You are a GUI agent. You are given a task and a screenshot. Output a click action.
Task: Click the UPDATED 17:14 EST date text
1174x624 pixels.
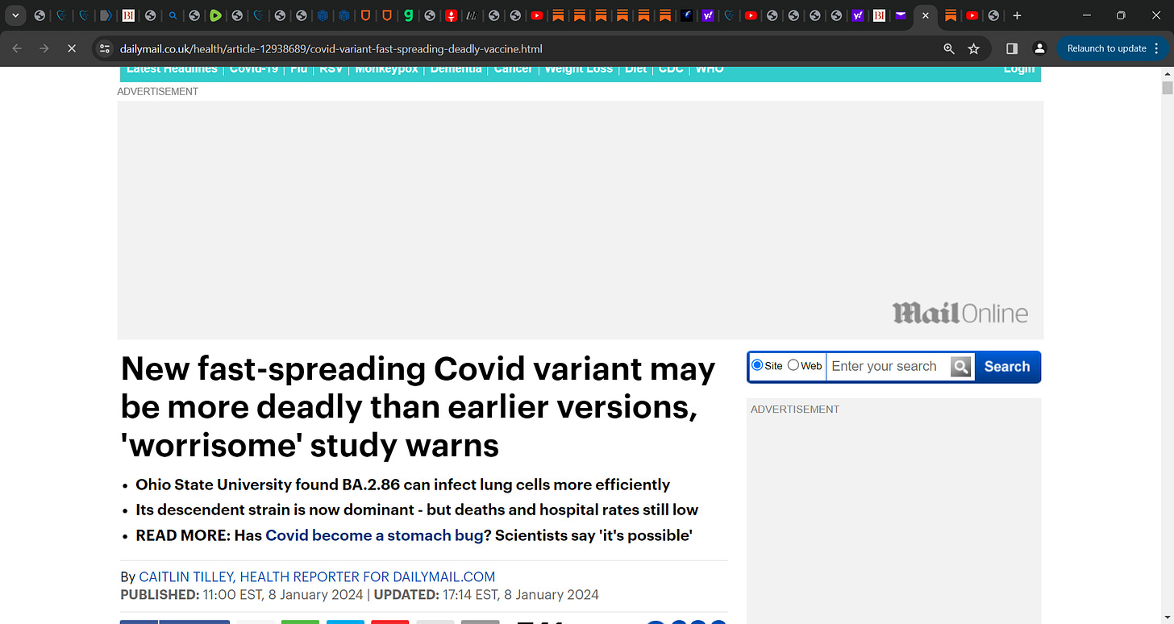(x=486, y=595)
